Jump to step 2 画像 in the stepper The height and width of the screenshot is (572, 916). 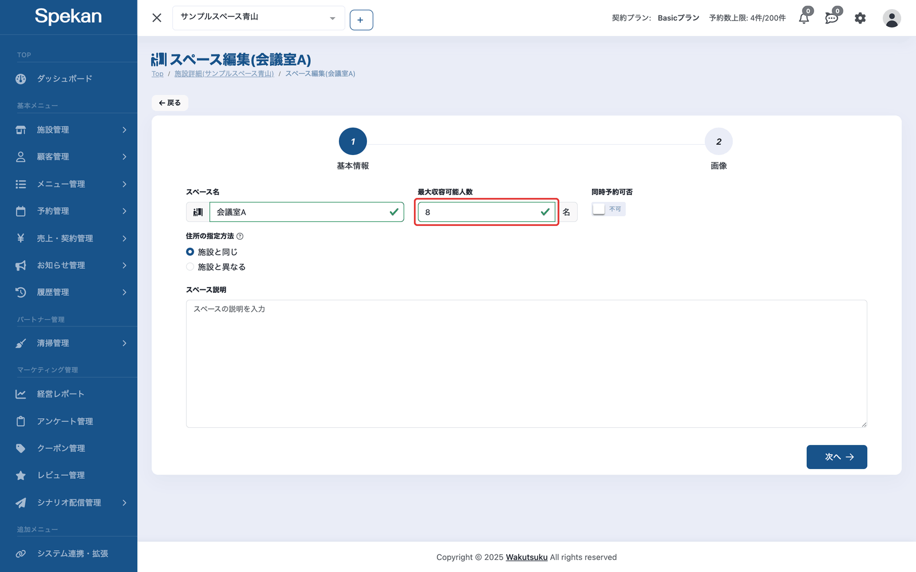pyautogui.click(x=718, y=141)
